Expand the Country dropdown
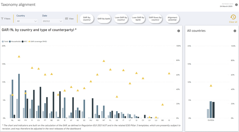This screenshot has width=239, height=132. pos(27,21)
